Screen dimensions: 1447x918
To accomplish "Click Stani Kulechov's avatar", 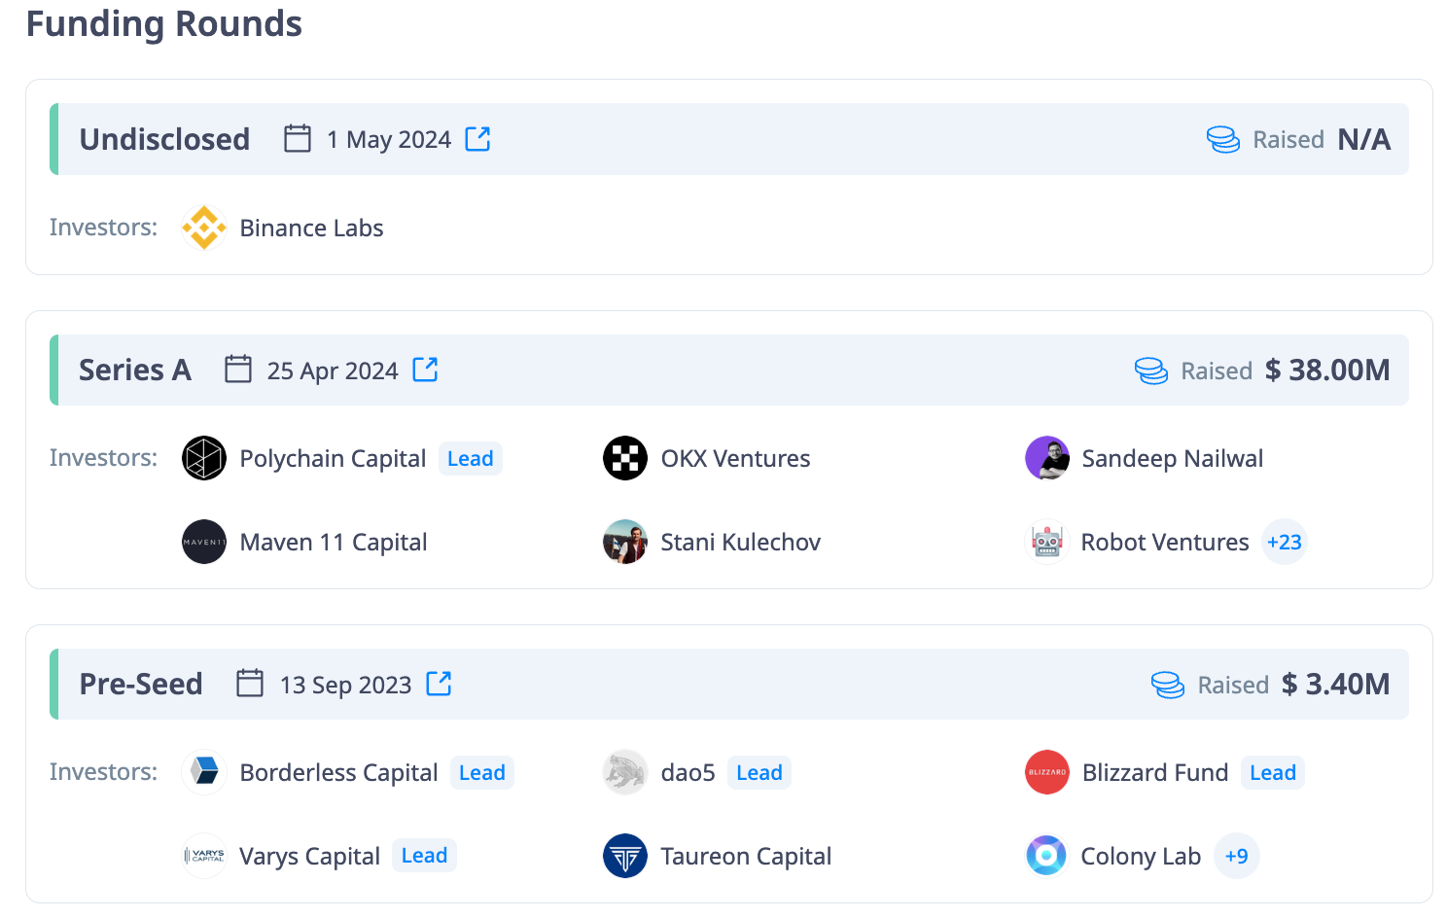I will [x=625, y=542].
